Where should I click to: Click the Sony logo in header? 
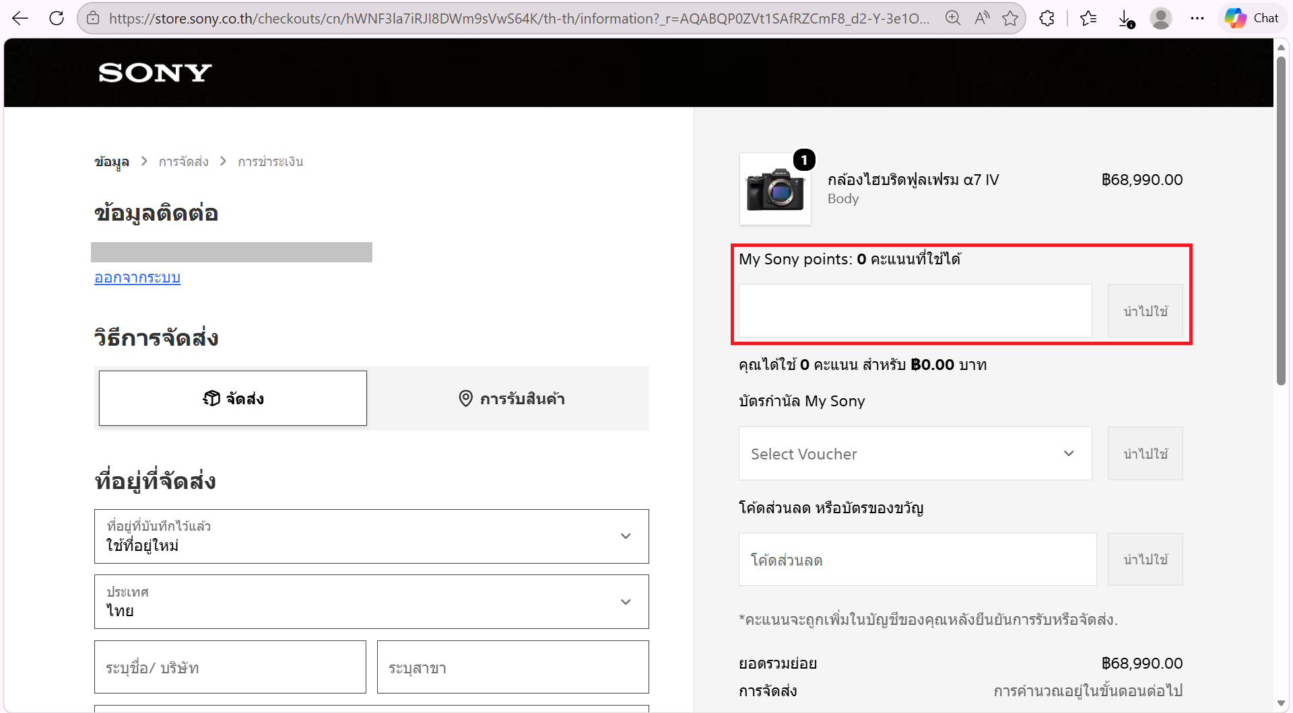(x=155, y=73)
